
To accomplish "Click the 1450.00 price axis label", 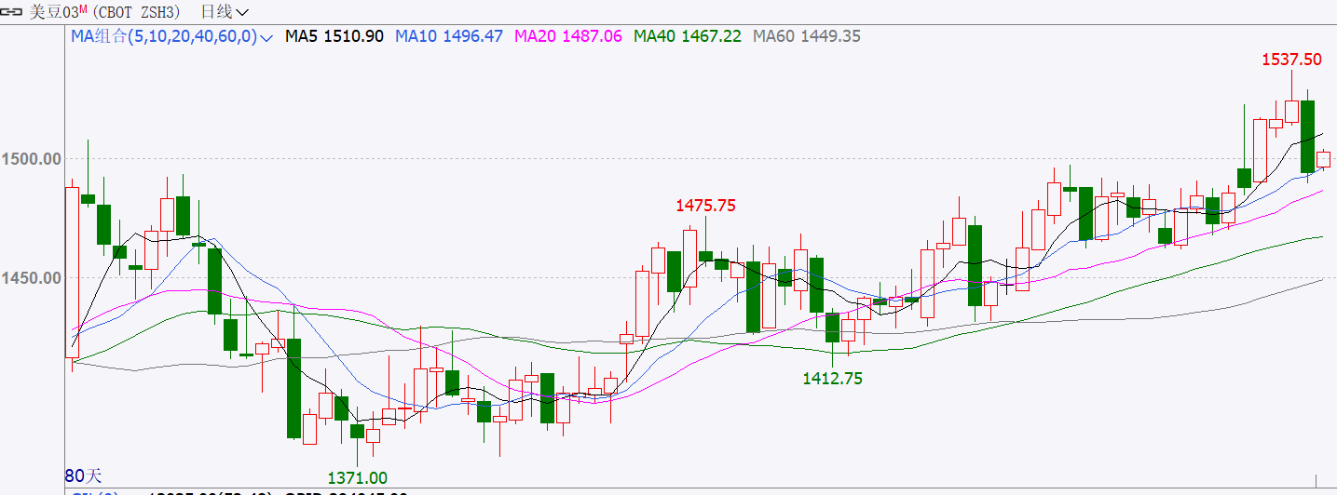I will coord(31,278).
